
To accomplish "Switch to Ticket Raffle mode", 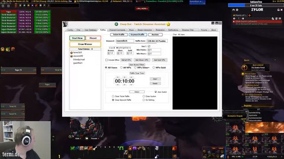I will 118,34.
